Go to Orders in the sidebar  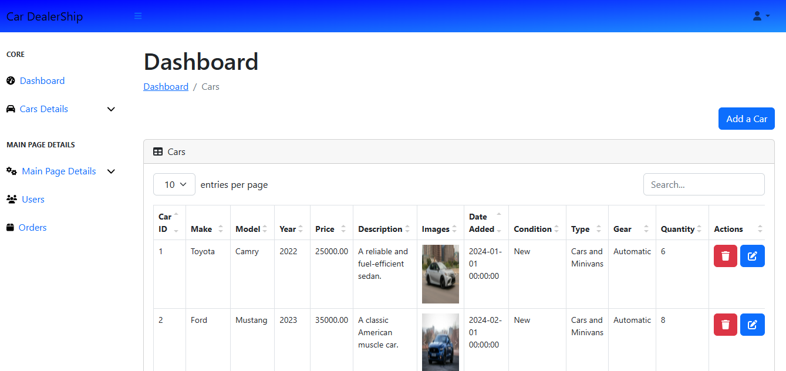(x=32, y=228)
